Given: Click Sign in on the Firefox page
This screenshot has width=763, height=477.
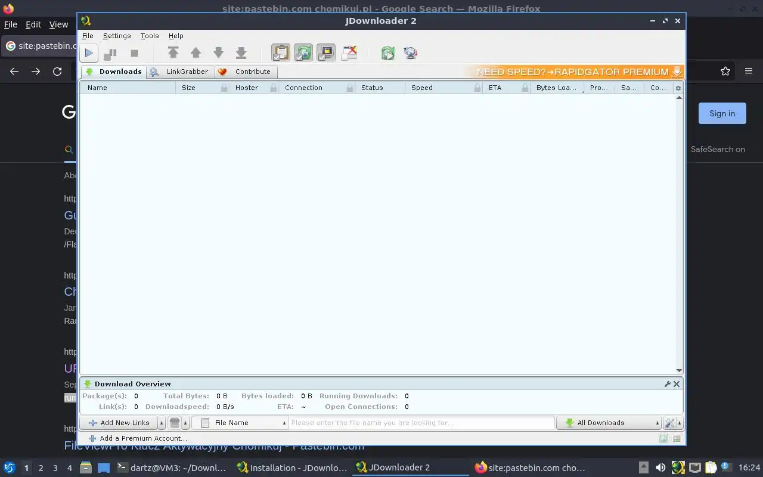Looking at the screenshot, I should click(722, 113).
